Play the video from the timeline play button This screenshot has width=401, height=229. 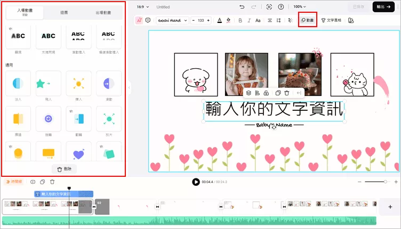[196, 182]
